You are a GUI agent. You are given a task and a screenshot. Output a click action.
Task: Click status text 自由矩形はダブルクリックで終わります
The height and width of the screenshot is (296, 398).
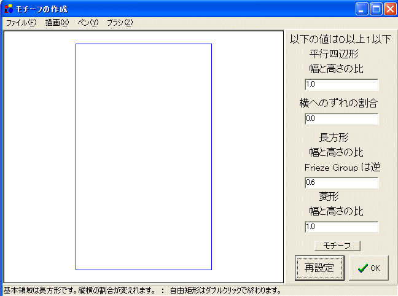click(225, 290)
